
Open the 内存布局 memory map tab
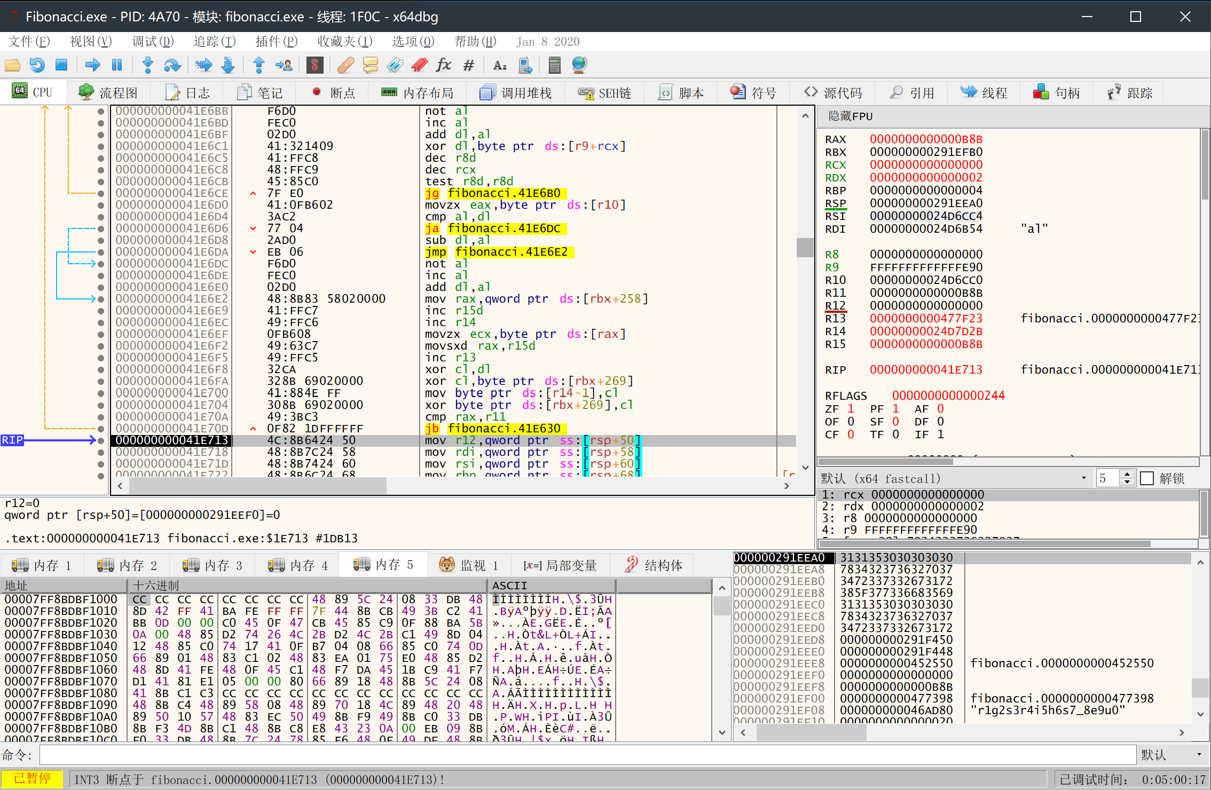click(417, 93)
